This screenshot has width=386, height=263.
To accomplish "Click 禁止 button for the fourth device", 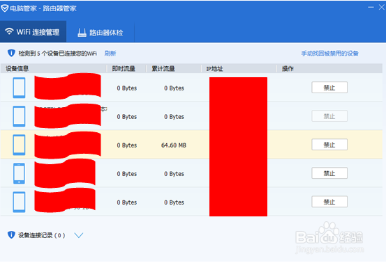I will click(x=329, y=173).
